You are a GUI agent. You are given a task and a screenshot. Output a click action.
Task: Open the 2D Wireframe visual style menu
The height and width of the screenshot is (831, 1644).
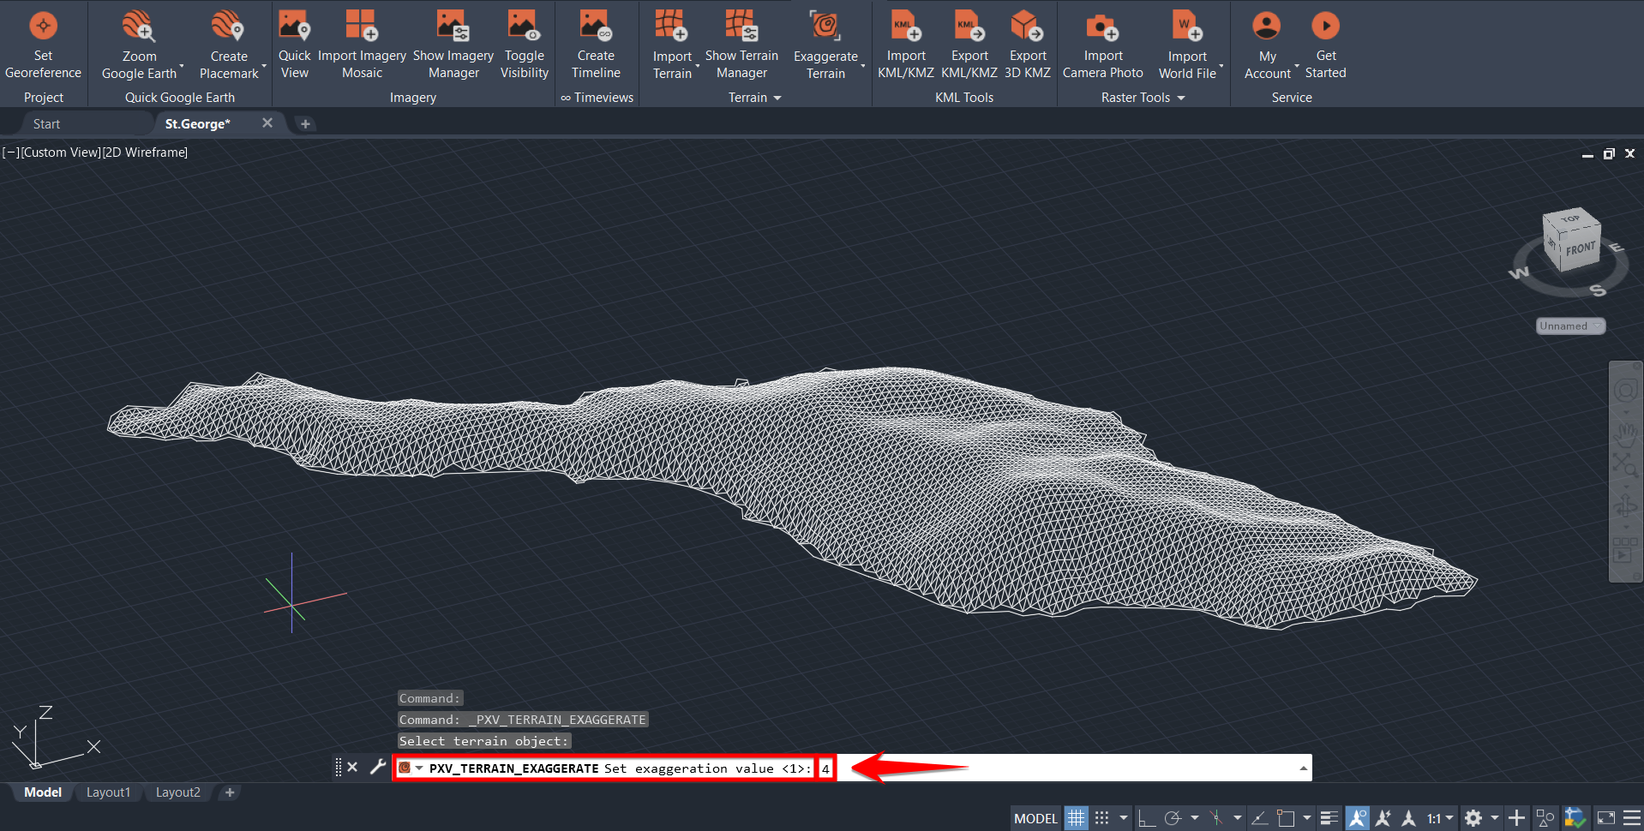tap(145, 152)
